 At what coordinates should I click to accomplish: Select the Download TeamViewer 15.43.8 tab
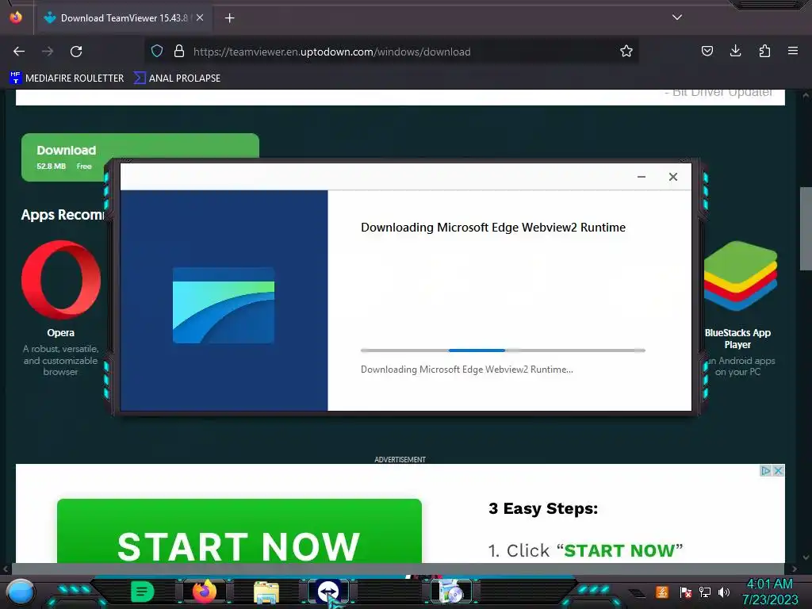(x=124, y=18)
